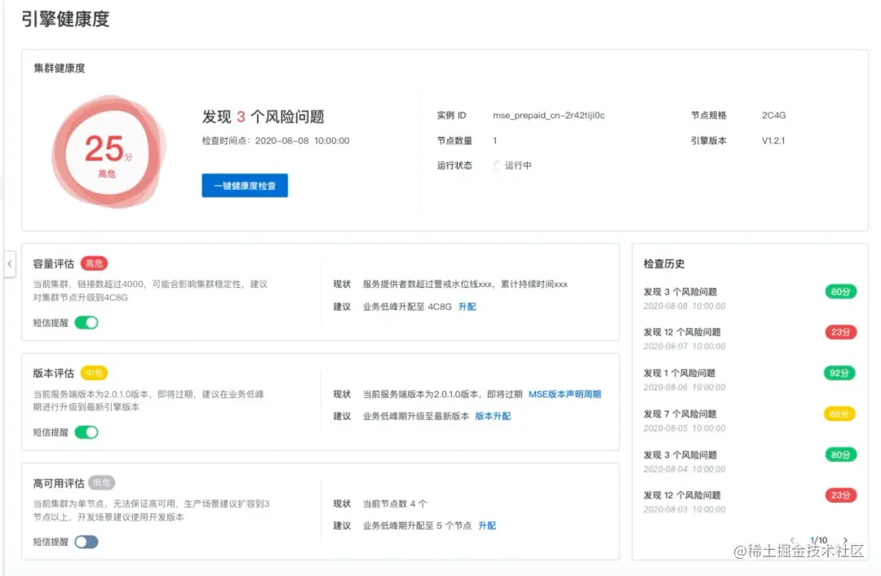
Task: Open history entry dated 2020-08-05
Action: tap(750, 420)
